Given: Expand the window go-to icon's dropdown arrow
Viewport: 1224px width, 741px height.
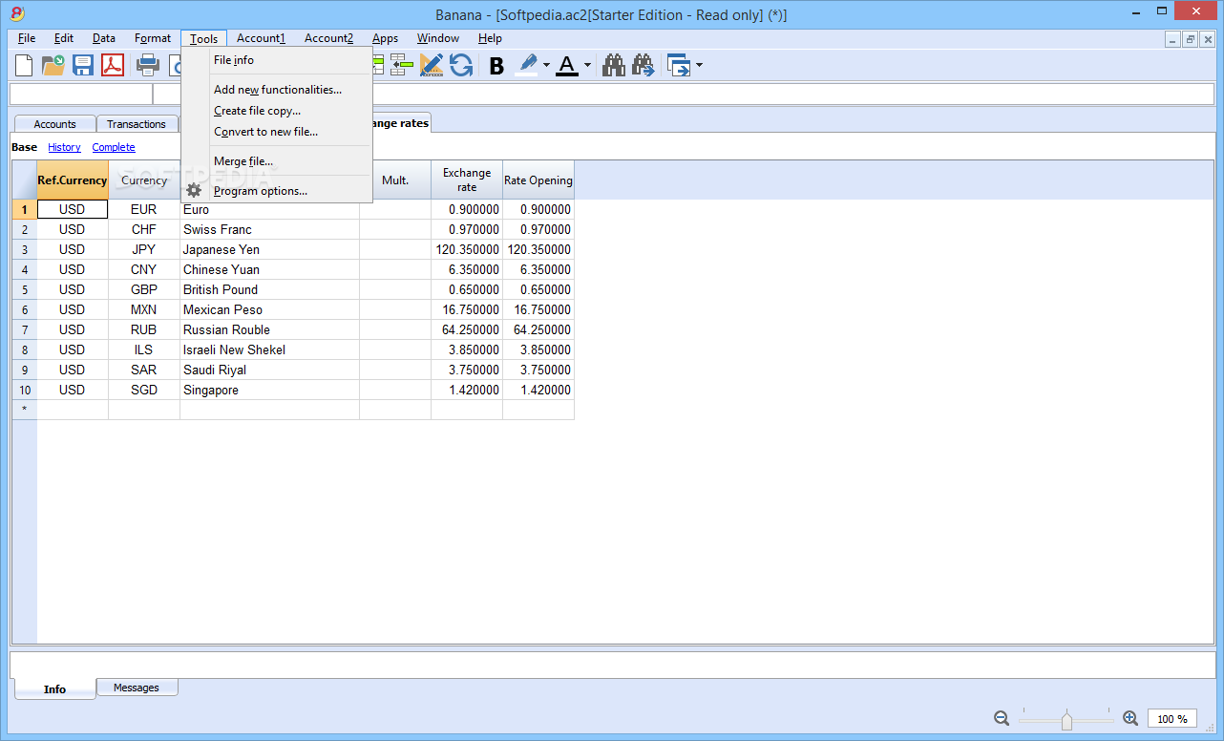Looking at the screenshot, I should click(x=699, y=65).
